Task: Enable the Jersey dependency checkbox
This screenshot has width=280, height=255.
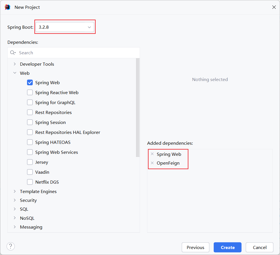Action: [30, 162]
